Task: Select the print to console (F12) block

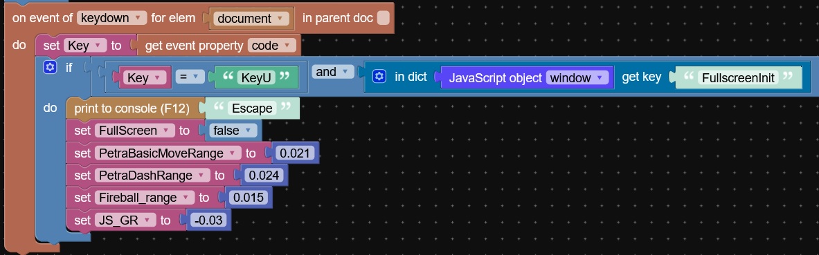Action: pos(132,108)
